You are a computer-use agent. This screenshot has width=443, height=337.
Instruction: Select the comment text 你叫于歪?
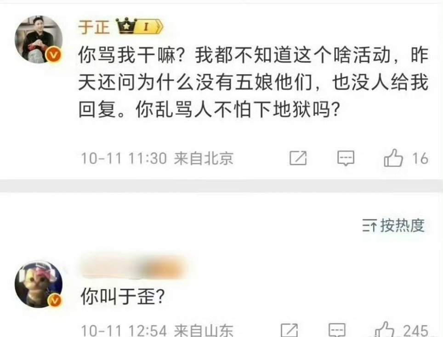[123, 296]
